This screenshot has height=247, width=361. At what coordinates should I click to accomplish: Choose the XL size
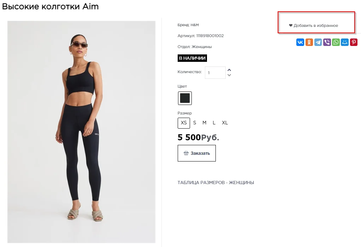(x=225, y=123)
